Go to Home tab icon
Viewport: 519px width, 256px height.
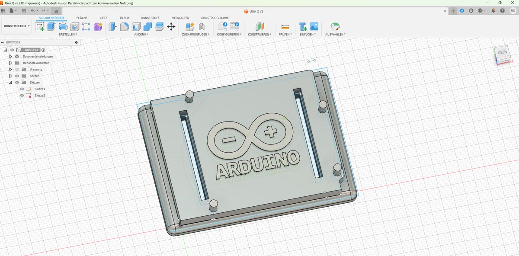pyautogui.click(x=56, y=11)
